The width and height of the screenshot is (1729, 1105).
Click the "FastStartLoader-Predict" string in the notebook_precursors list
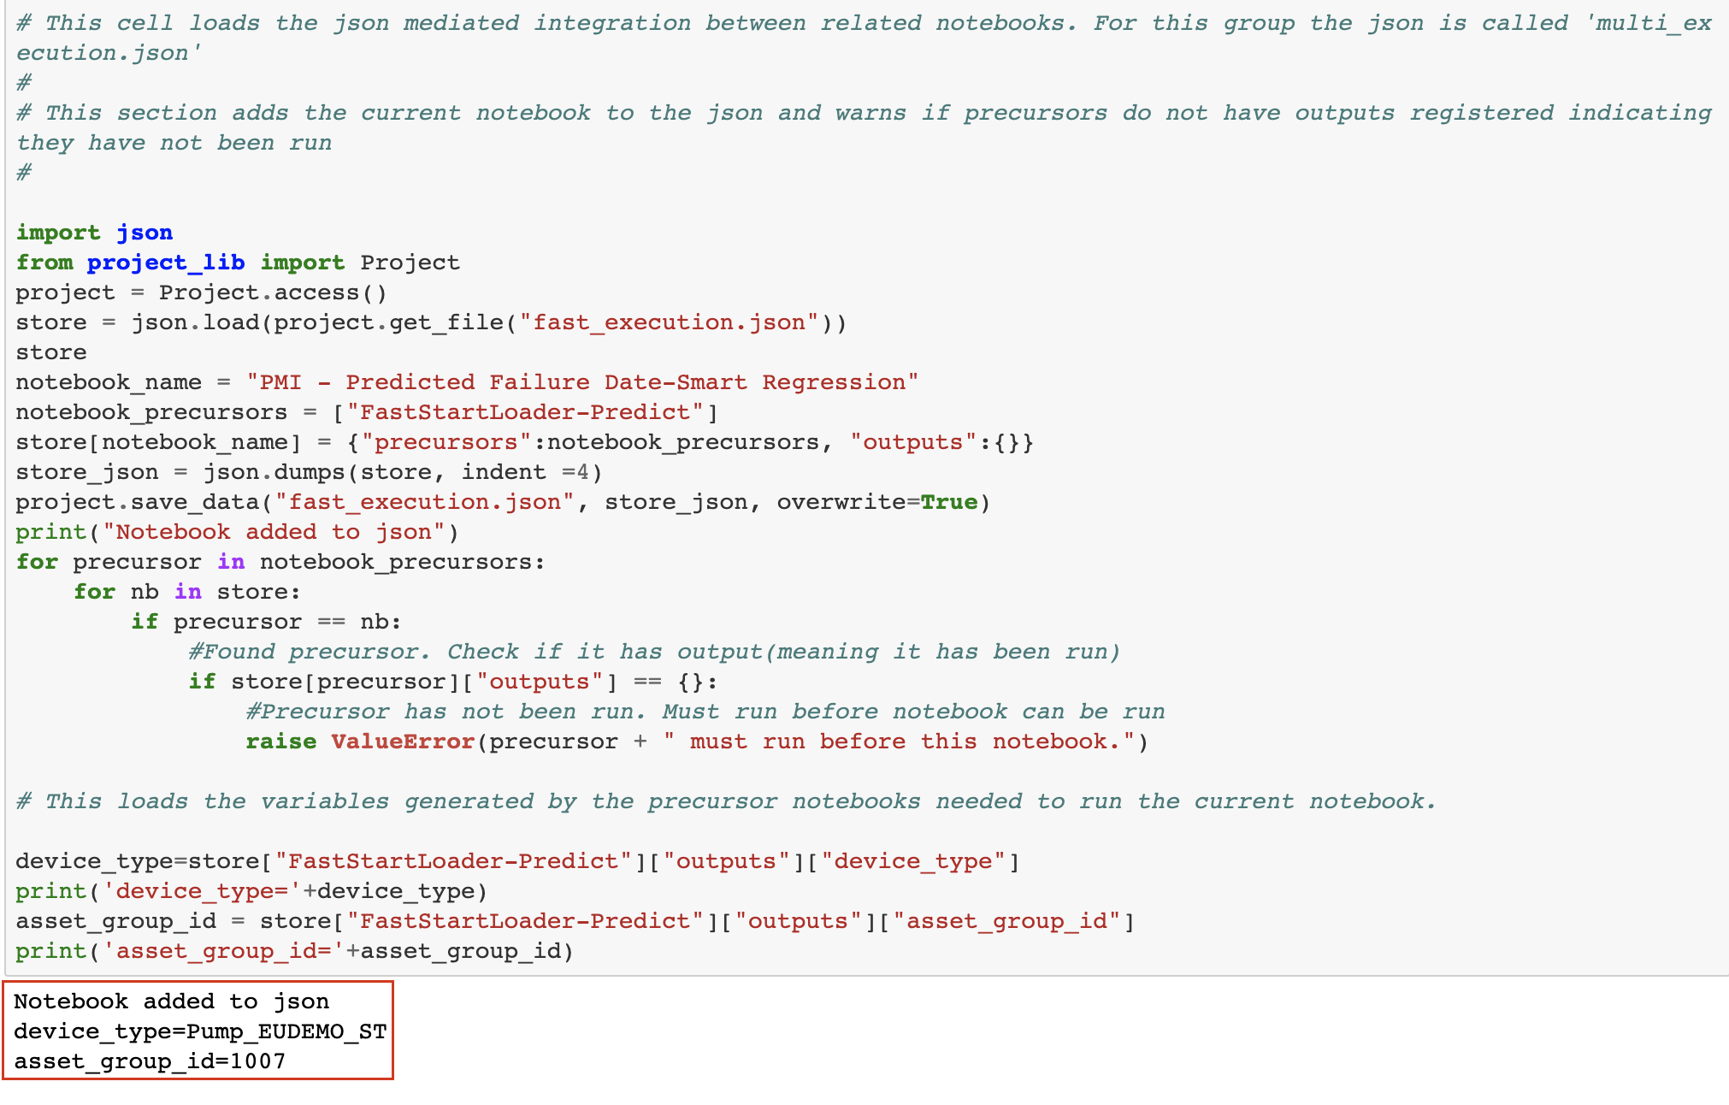point(524,412)
